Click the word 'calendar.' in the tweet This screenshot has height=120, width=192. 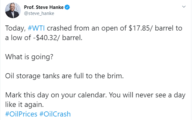pos(92,95)
